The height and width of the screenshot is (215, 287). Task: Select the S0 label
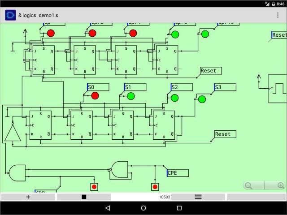coord(98,87)
